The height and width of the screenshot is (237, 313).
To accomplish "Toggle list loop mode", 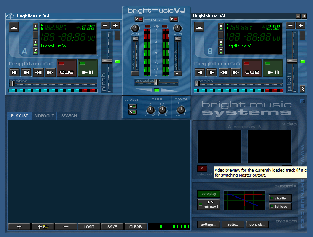I will pyautogui.click(x=280, y=207).
